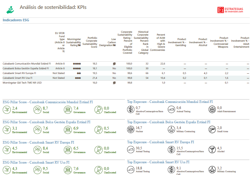Click Unallocated icon for Comunicación Mundial fund
Screen dimensions: 251x175
98,110
